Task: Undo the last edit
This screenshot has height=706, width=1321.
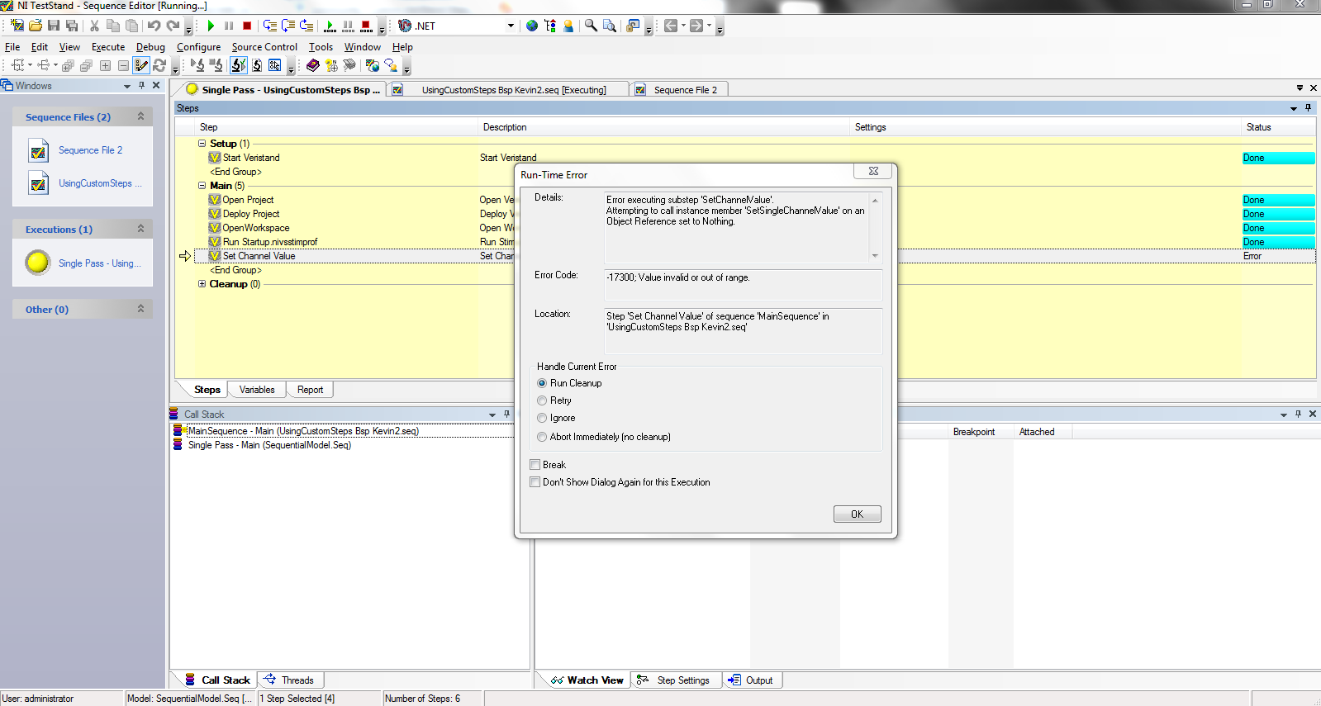Action: tap(154, 26)
